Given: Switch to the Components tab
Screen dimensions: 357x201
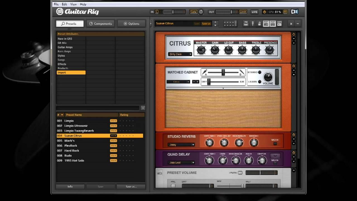Looking at the screenshot, I should [100, 24].
